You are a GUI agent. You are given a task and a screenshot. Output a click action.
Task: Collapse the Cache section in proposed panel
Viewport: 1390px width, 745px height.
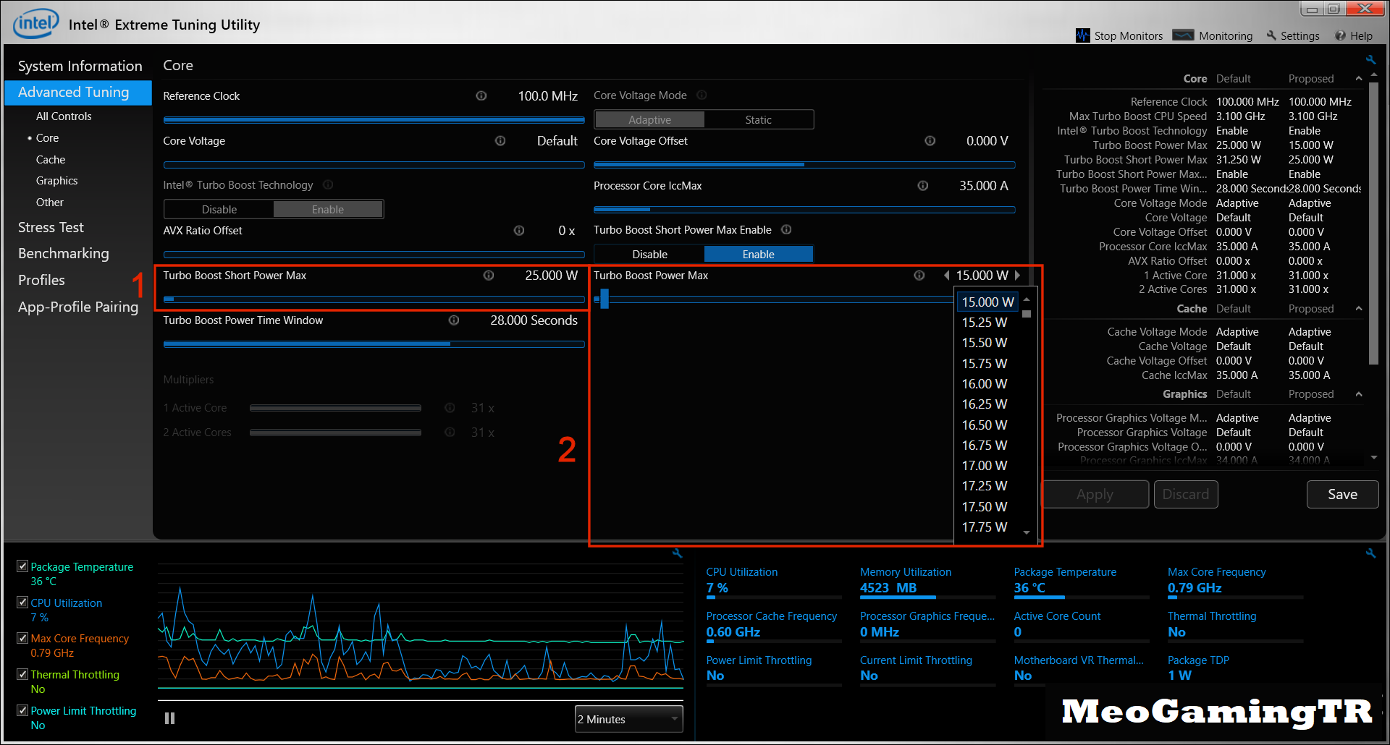pyautogui.click(x=1358, y=308)
